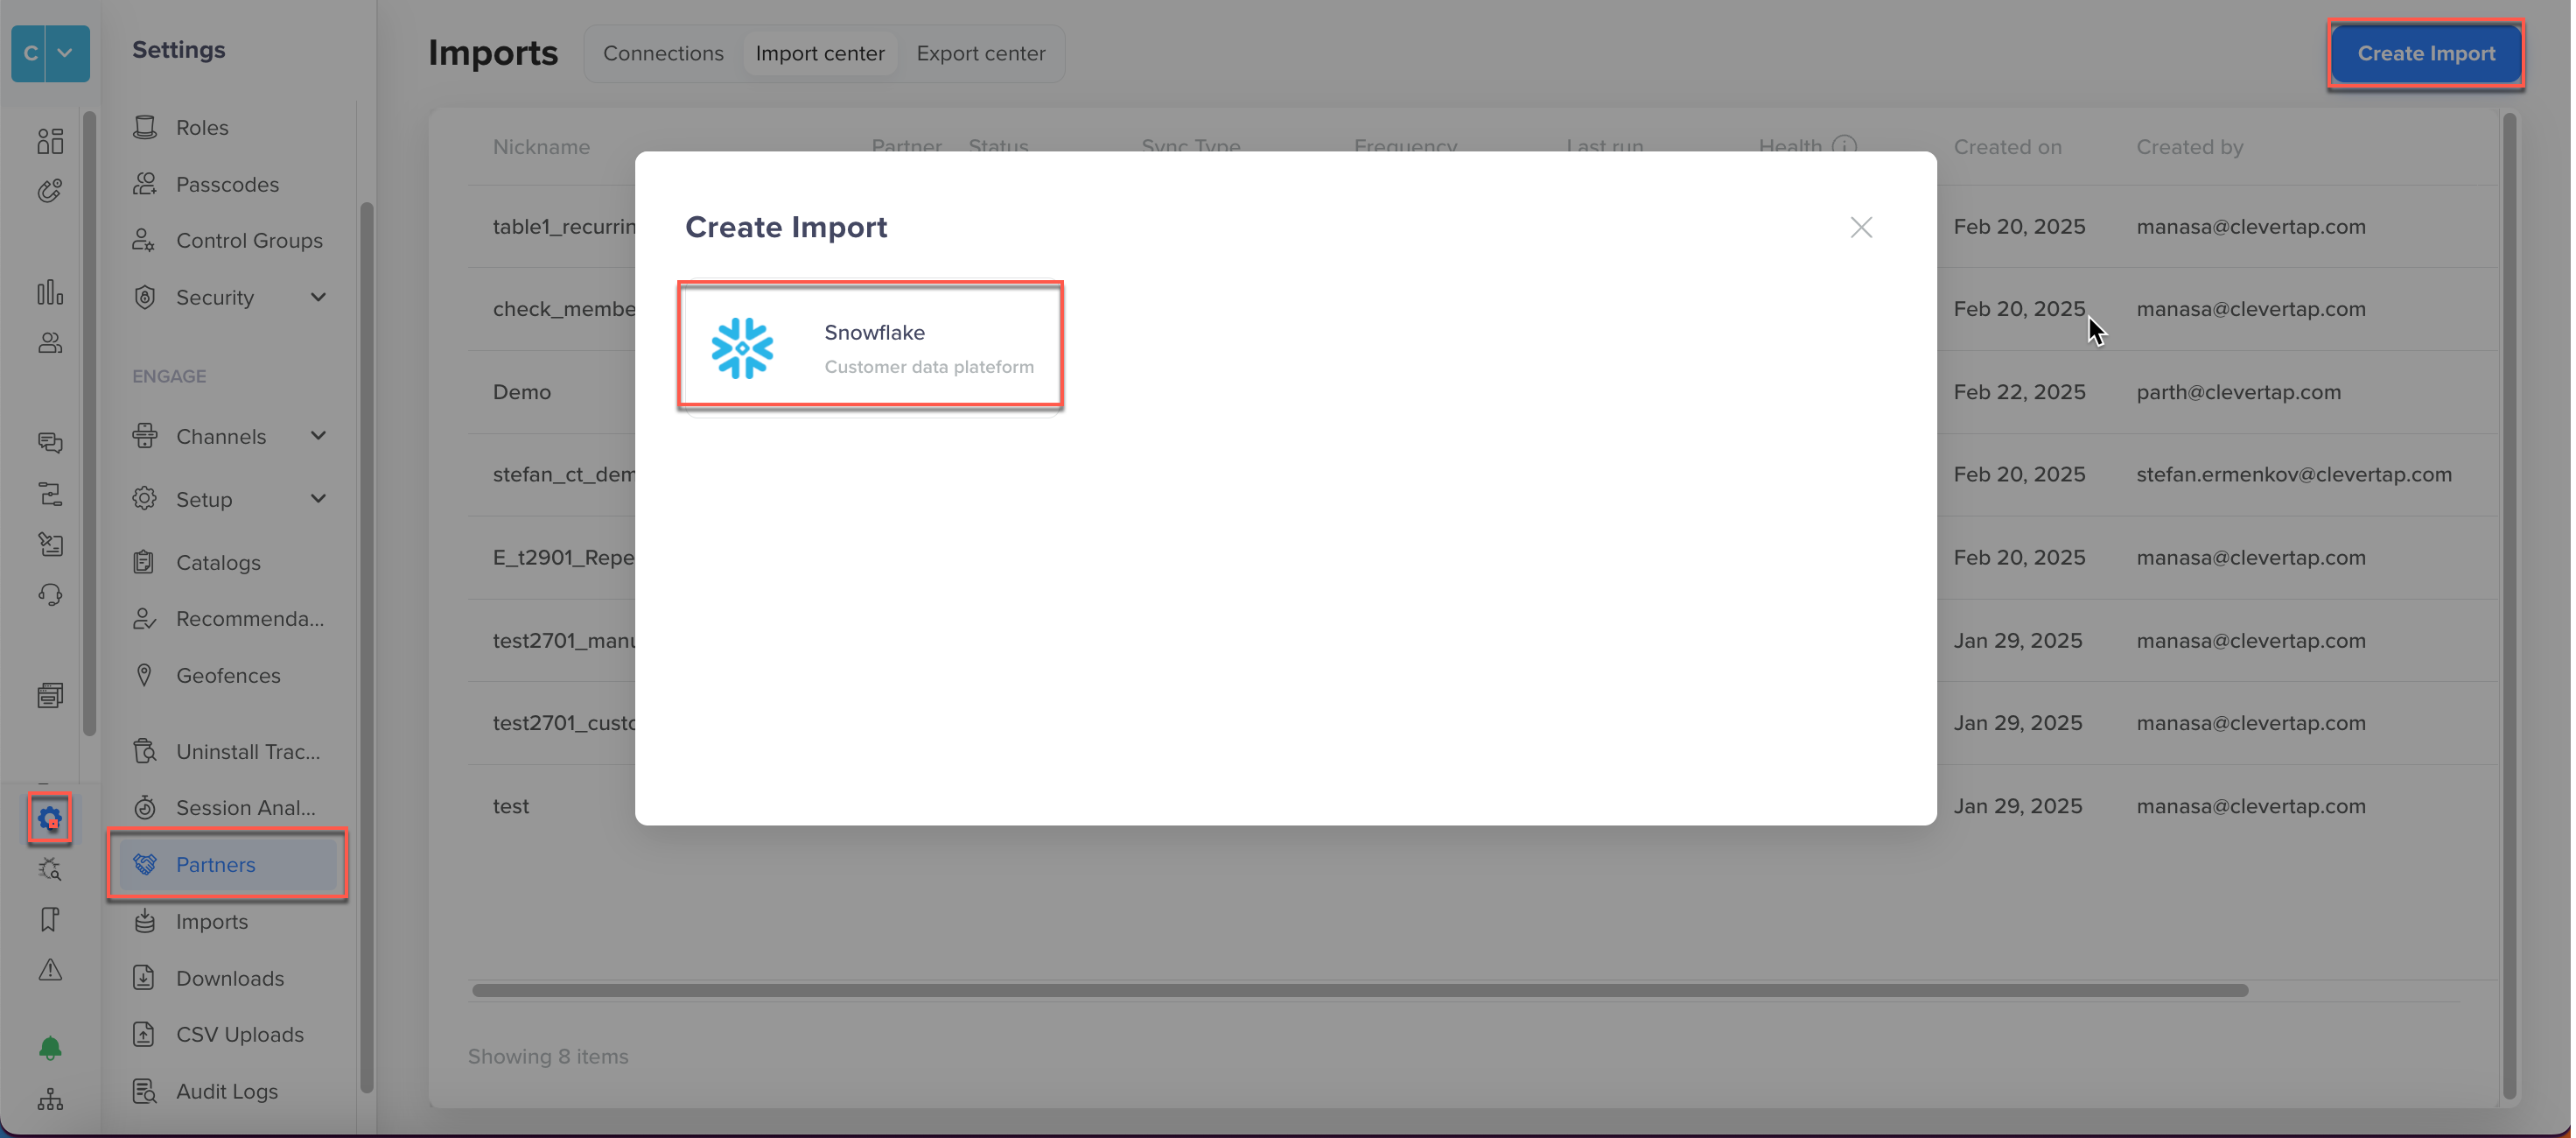The image size is (2576, 1138).
Task: Open the Messages chat bubble icon
Action: click(50, 443)
